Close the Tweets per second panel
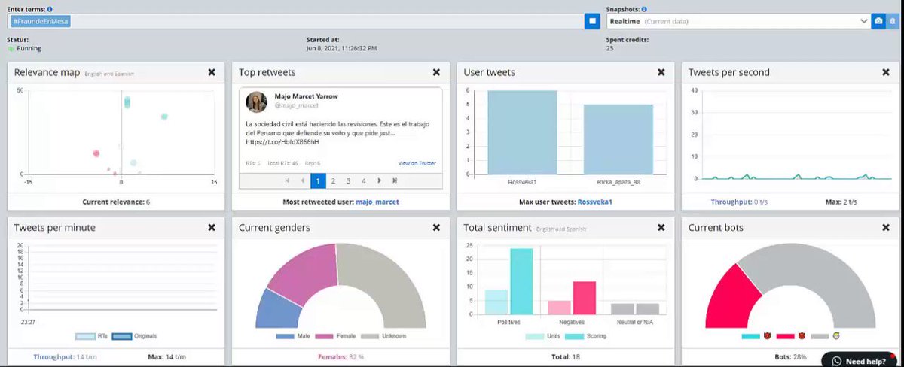904x367 pixels. tap(886, 72)
